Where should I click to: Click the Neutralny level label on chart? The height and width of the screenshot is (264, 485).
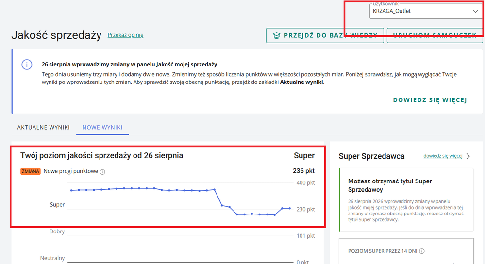pos(52,258)
